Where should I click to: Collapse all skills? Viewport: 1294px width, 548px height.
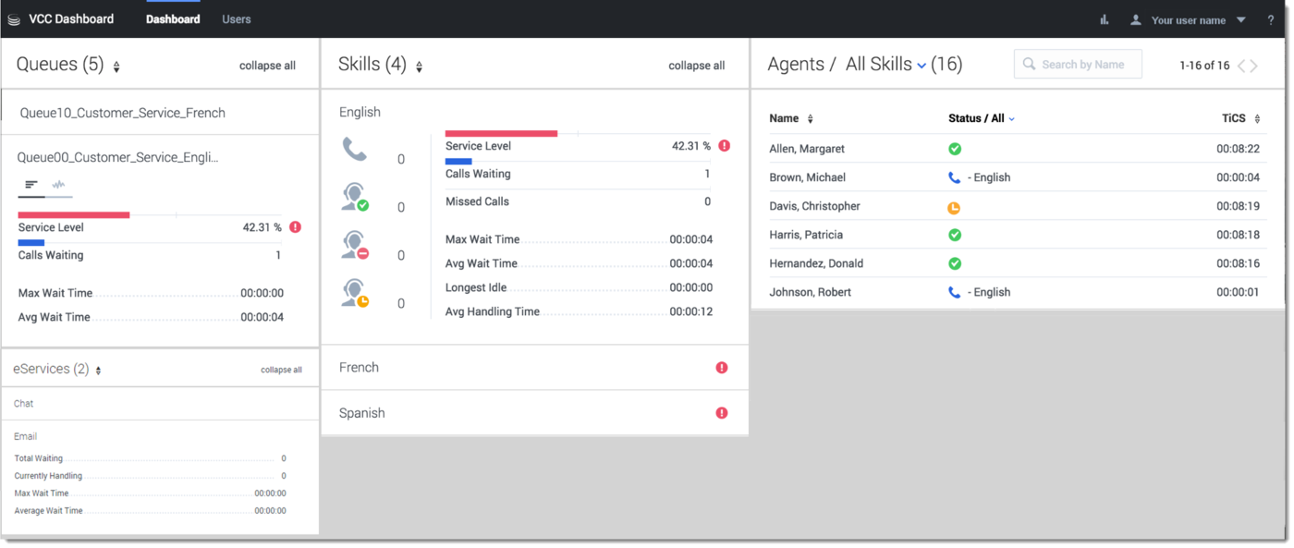[x=696, y=66]
